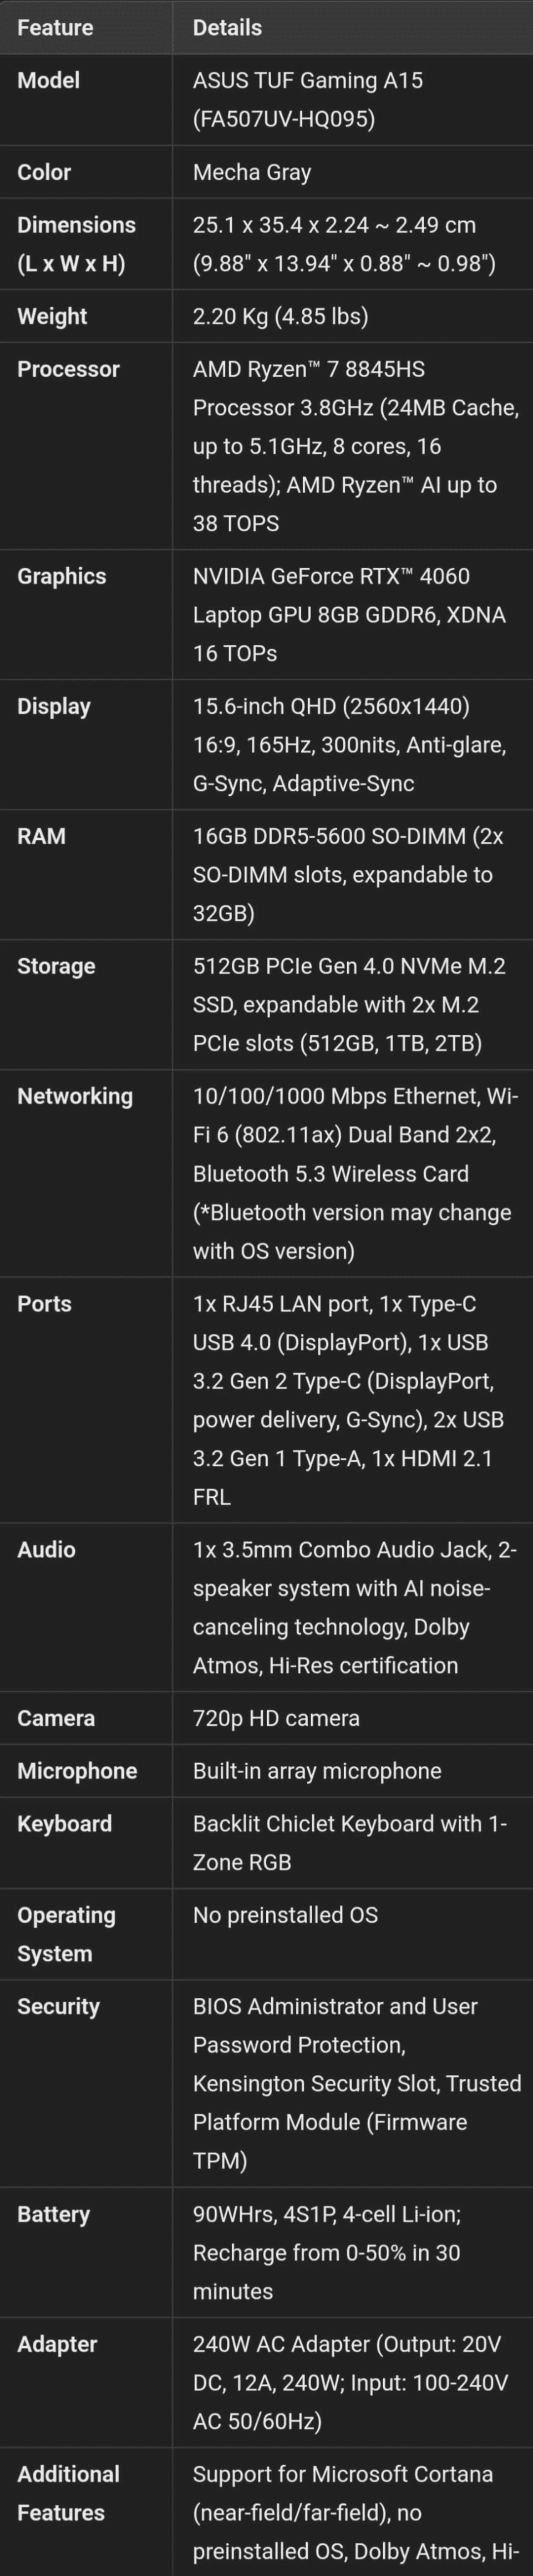Click the 720p HD camera value
The image size is (533, 2576).
(276, 1718)
